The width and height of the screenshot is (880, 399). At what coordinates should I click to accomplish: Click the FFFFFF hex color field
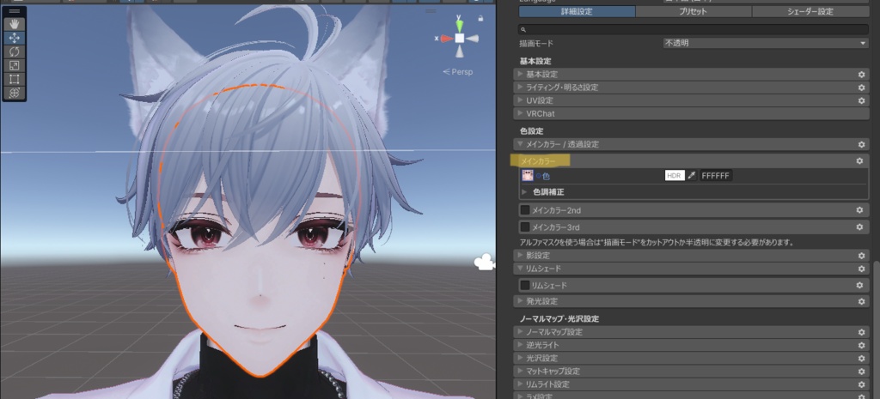716,176
